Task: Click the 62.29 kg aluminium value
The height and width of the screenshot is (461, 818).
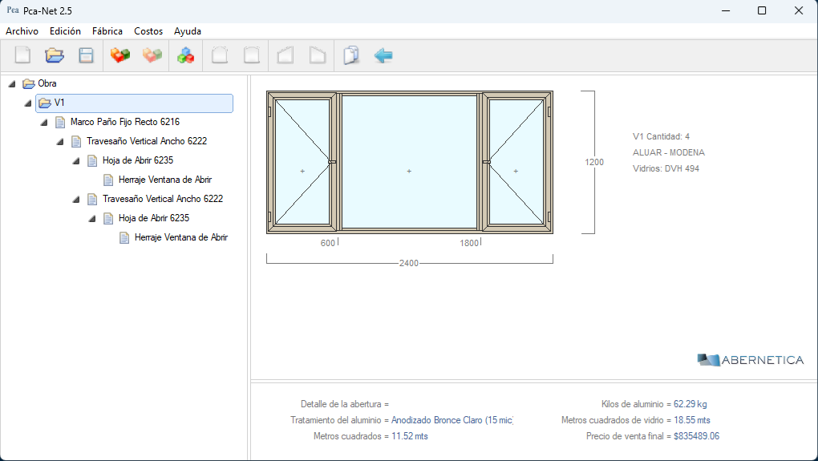Action: pos(690,404)
